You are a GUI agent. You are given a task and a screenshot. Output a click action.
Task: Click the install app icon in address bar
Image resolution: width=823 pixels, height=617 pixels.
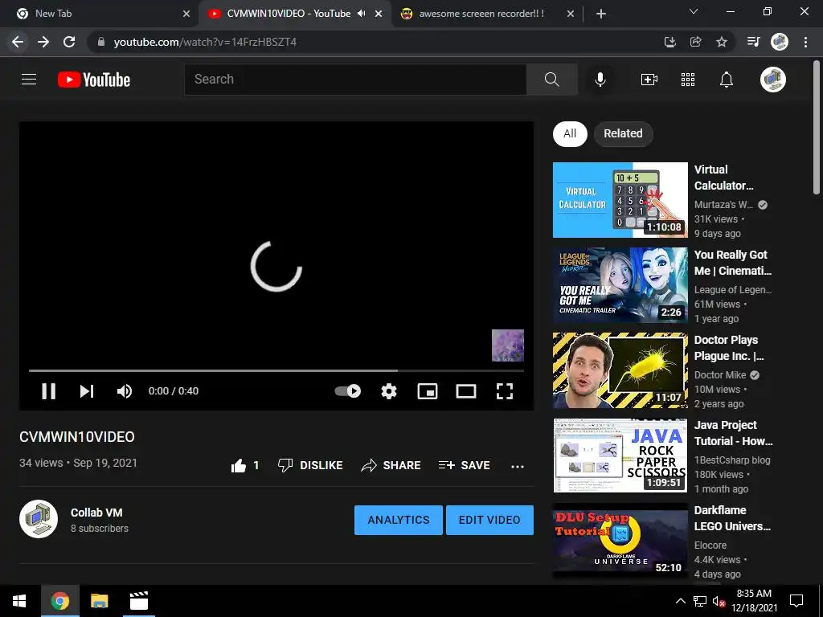point(669,42)
